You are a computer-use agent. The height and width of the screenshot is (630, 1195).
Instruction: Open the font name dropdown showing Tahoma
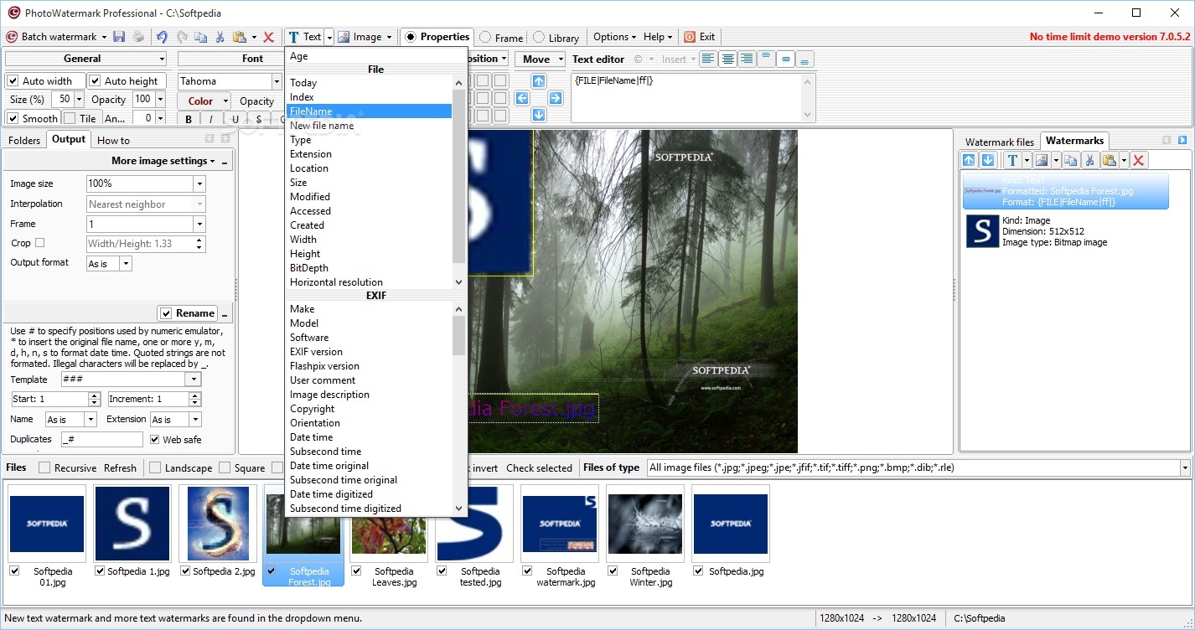(x=277, y=81)
